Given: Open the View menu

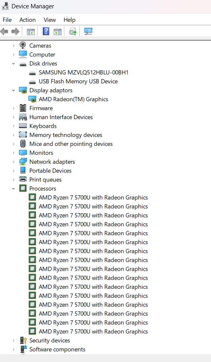Looking at the screenshot, I should click(50, 20).
